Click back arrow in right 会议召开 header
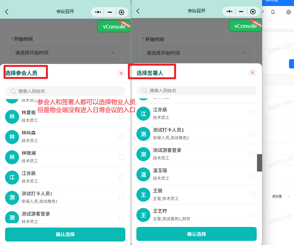Viewport: 294px width, 245px height. tap(138, 11)
